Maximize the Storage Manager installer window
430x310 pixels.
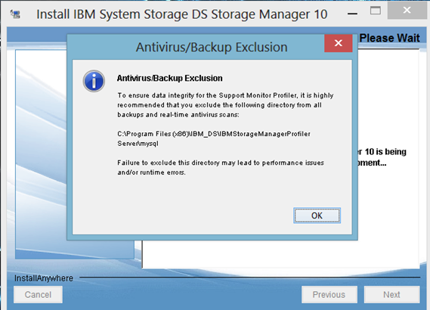pyautogui.click(x=375, y=11)
